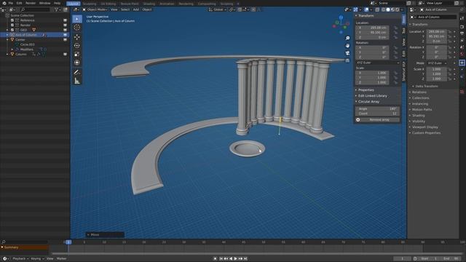Jump to the start frame
The image size is (466, 262).
pos(221,259)
